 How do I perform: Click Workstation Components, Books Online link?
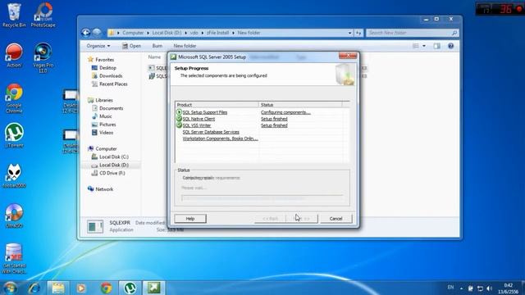(220, 138)
